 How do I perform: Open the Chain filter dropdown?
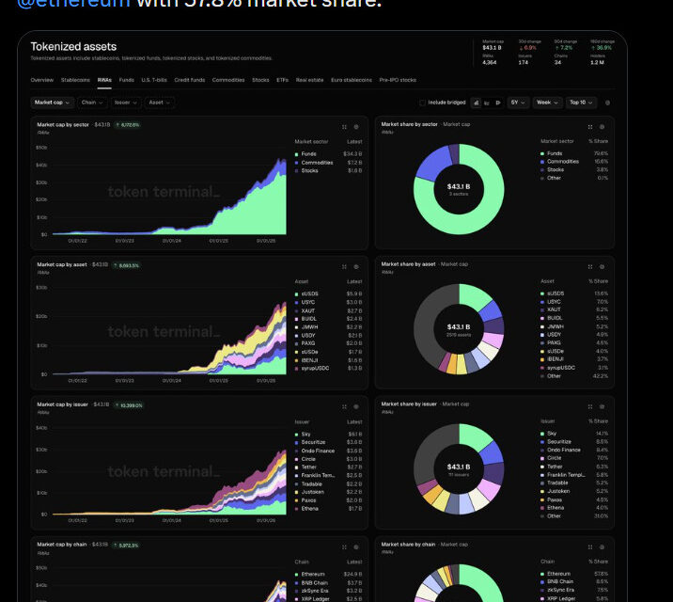[x=92, y=103]
